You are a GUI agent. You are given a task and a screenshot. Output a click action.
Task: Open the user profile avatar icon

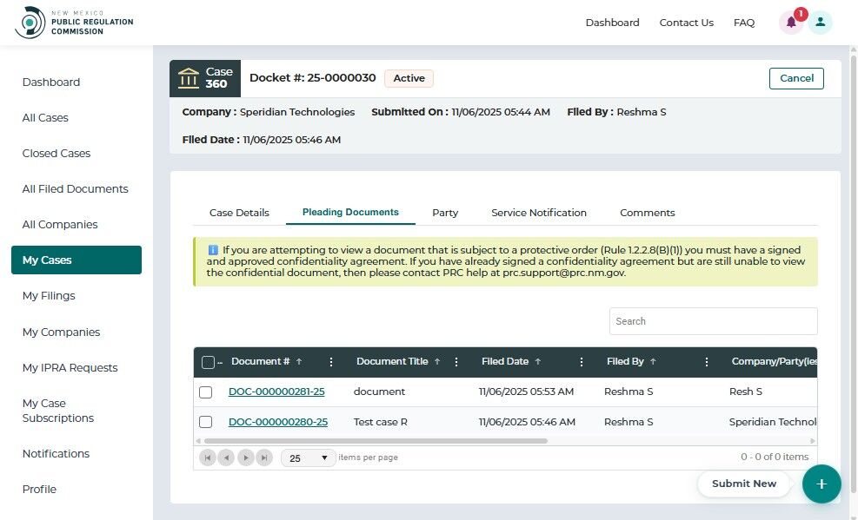coord(821,23)
